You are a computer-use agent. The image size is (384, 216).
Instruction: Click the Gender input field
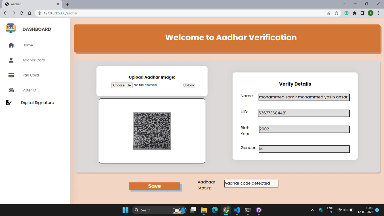304,149
